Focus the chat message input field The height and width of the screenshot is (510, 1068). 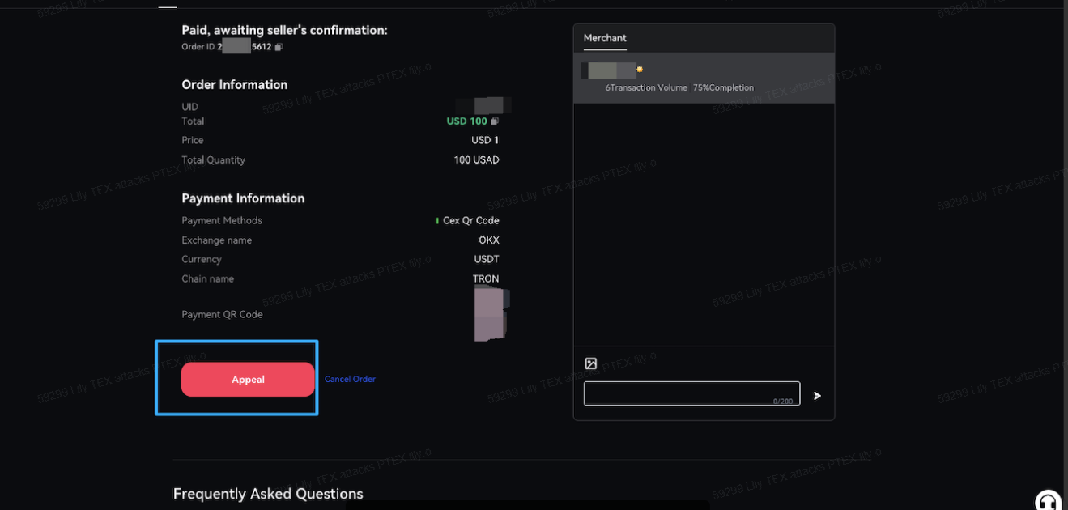point(691,393)
